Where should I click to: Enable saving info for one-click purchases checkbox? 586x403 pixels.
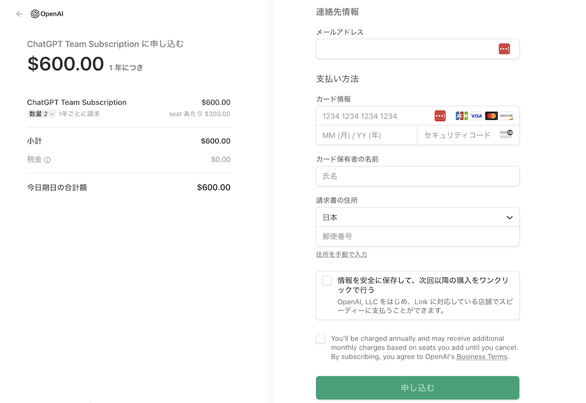pyautogui.click(x=326, y=281)
